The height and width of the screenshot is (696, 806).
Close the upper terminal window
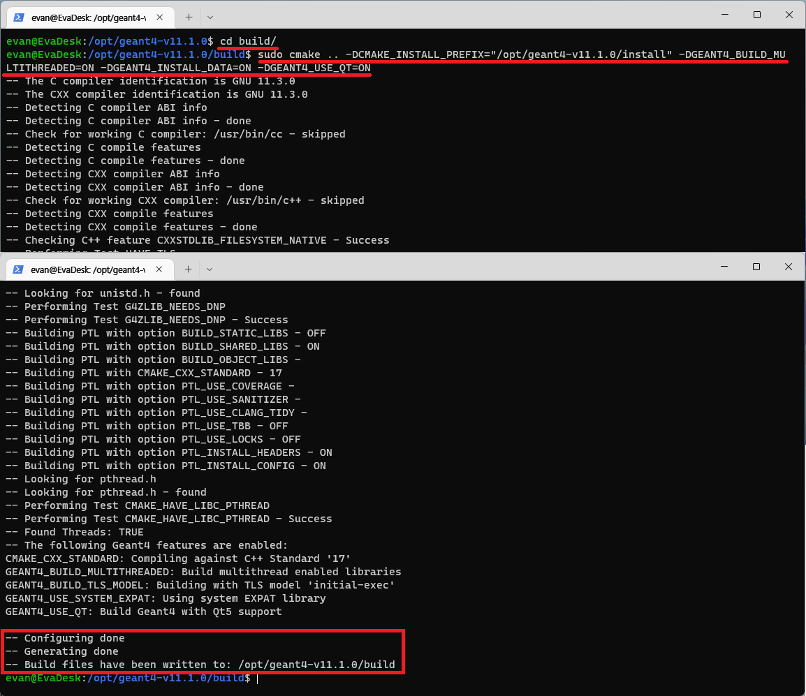click(789, 15)
